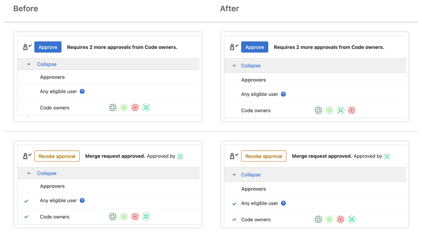Click first dark green avatar in bottom Before panel

tap(113, 217)
